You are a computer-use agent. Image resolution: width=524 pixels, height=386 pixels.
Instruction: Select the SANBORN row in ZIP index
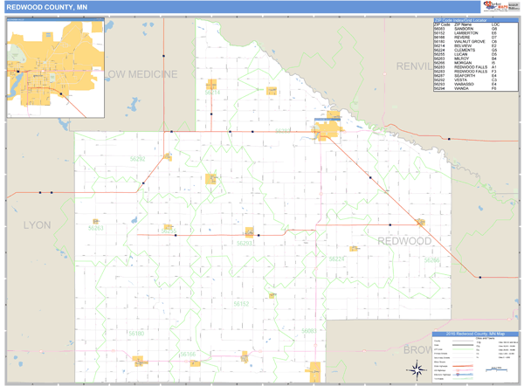click(x=464, y=29)
